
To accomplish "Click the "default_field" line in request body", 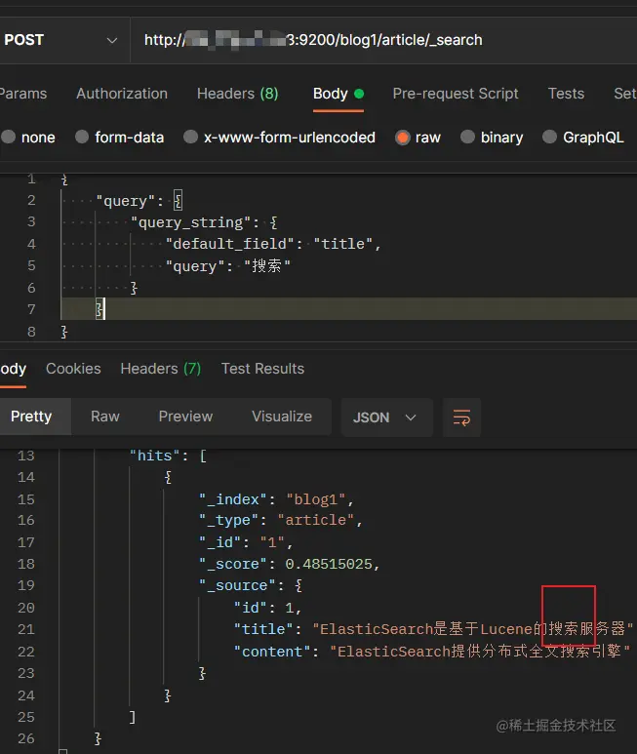I will (273, 244).
